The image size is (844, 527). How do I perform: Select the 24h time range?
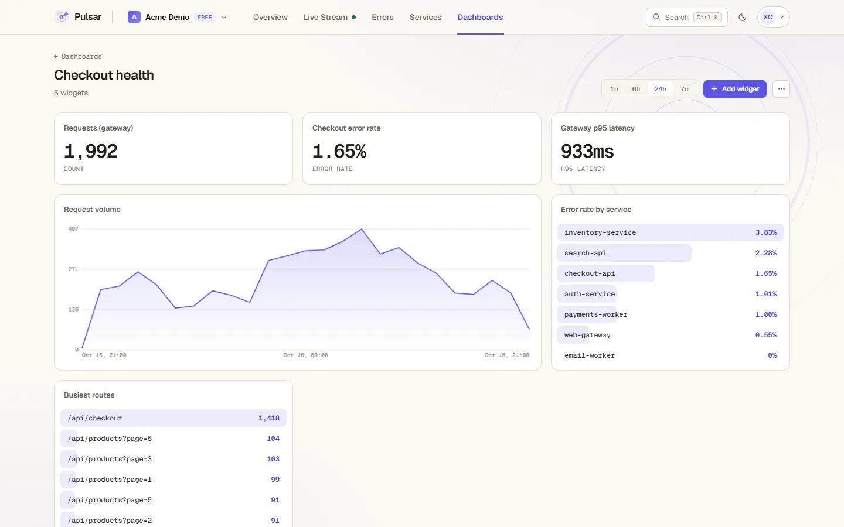[661, 89]
